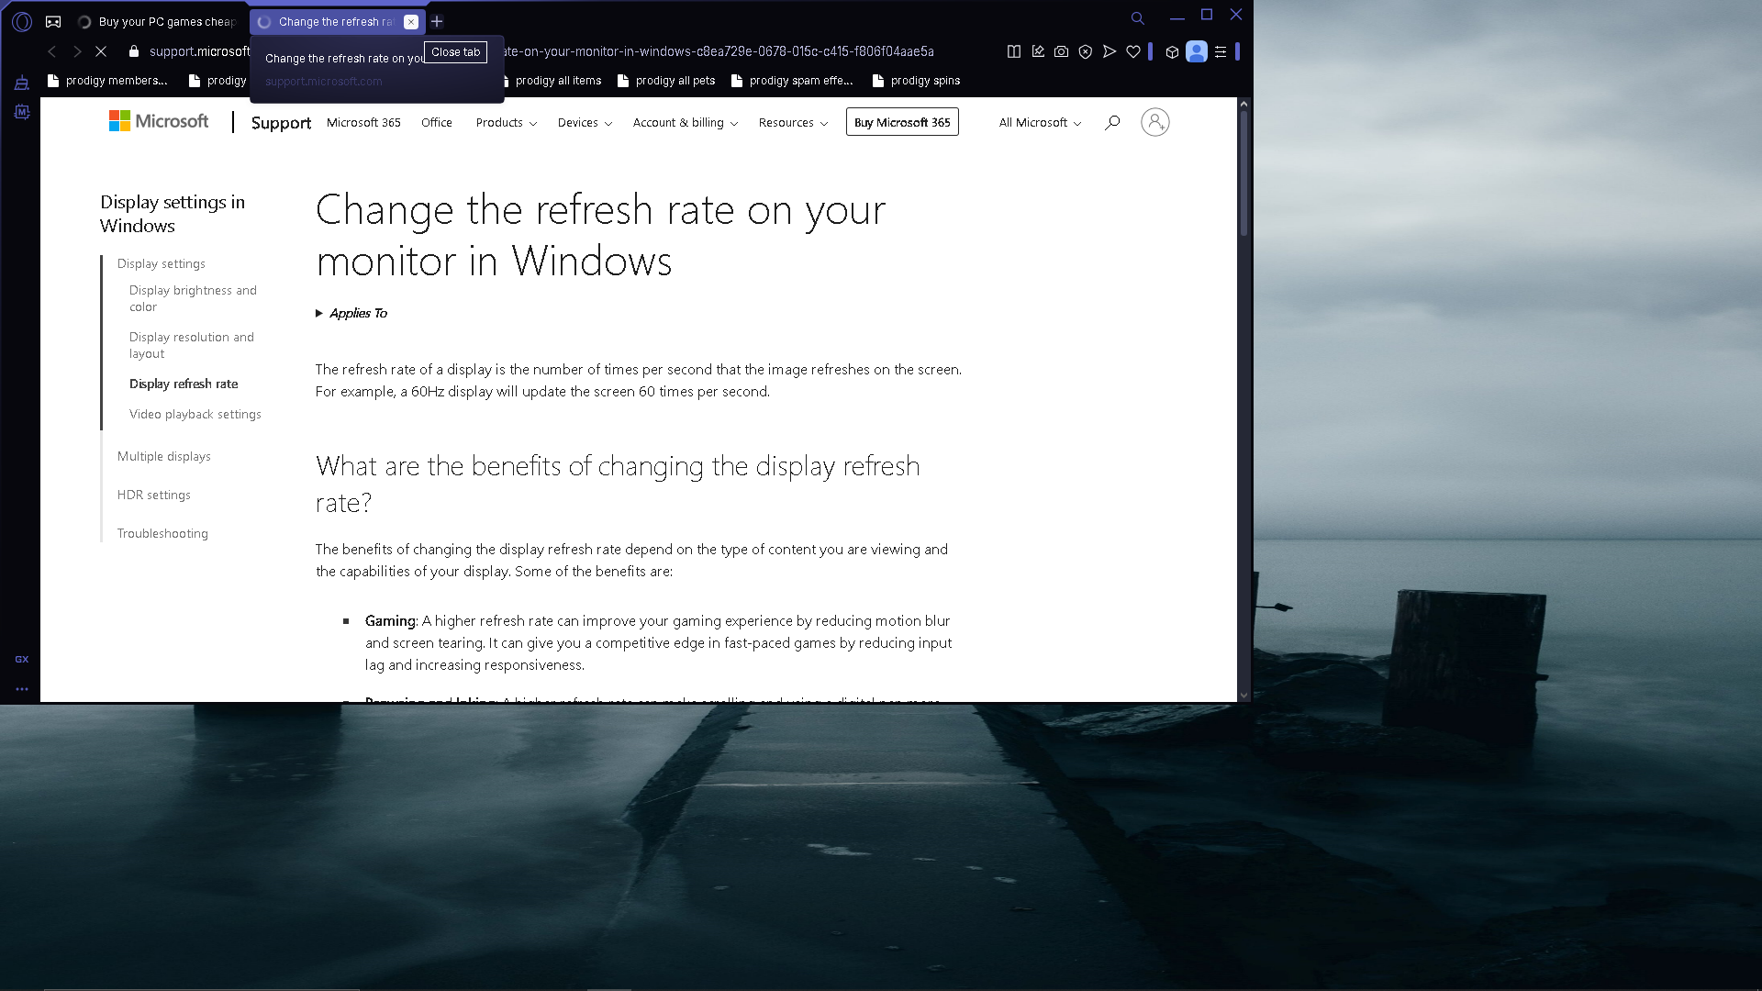Go forward using the forward arrow
Viewport: 1762px width, 991px height.
click(77, 51)
